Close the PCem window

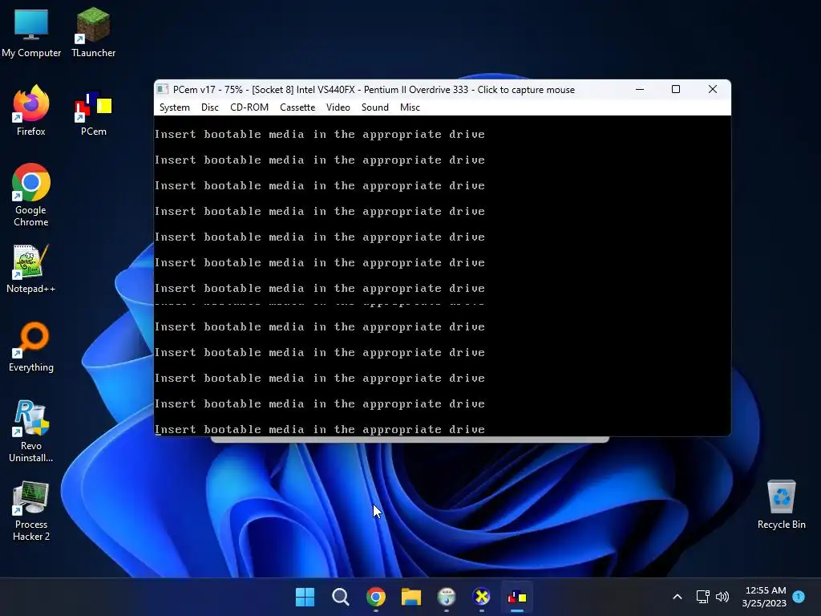(x=713, y=90)
